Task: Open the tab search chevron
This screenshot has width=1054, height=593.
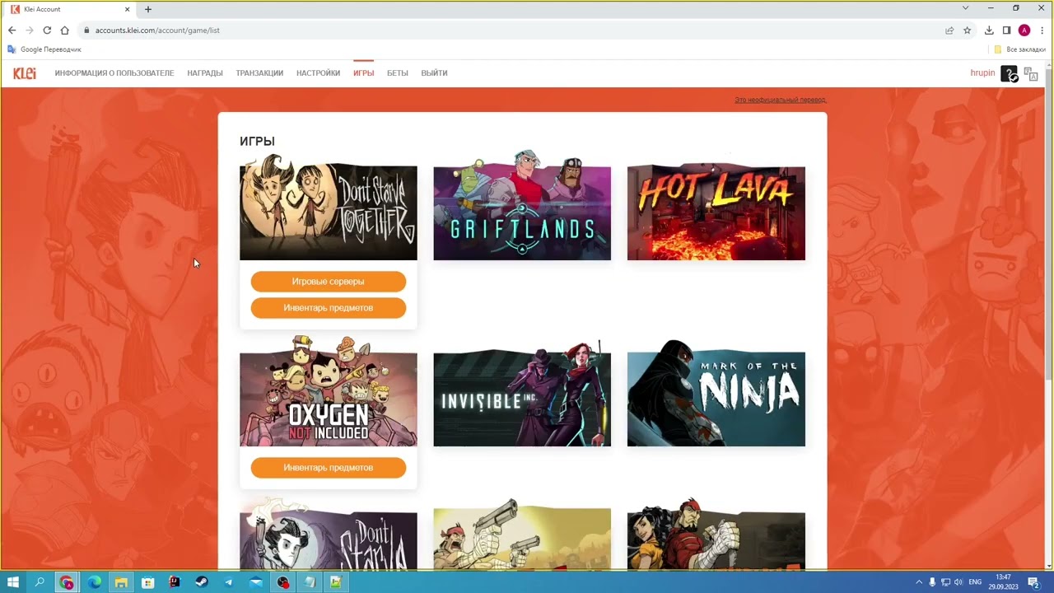Action: click(x=965, y=8)
